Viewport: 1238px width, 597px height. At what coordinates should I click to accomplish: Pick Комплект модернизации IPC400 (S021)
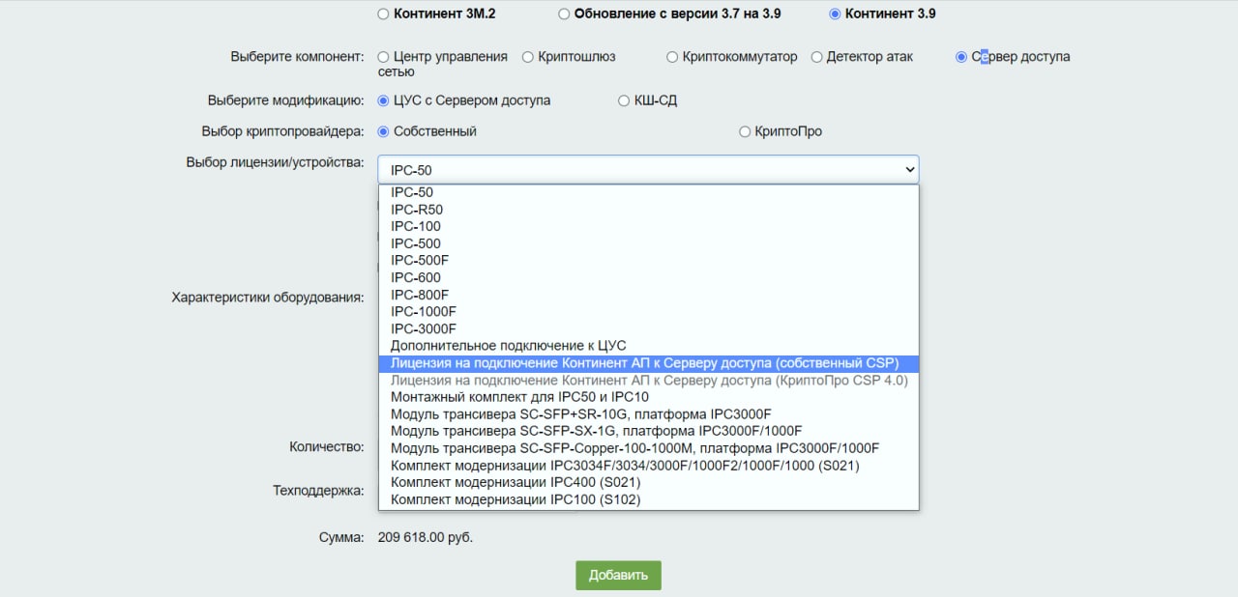648,483
